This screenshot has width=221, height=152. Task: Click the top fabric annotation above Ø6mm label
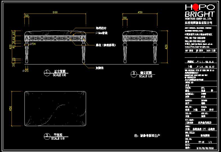point(101,28)
